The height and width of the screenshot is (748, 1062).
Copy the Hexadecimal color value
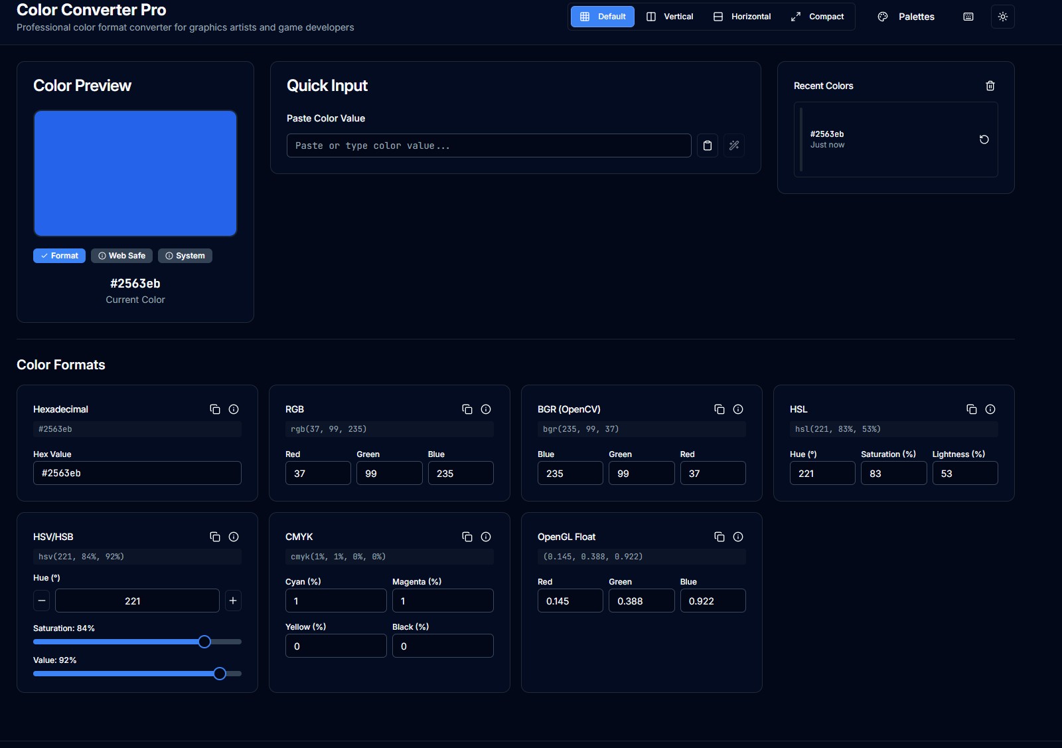[x=215, y=409]
